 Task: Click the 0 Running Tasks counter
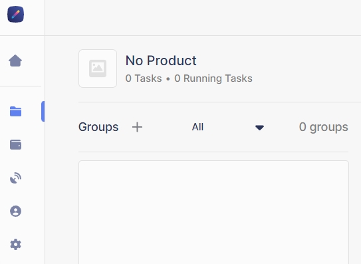click(x=213, y=78)
